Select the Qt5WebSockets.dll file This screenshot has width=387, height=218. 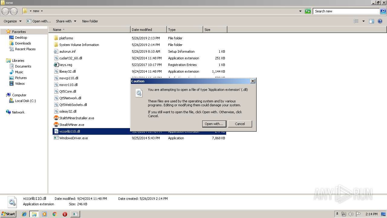(73, 105)
